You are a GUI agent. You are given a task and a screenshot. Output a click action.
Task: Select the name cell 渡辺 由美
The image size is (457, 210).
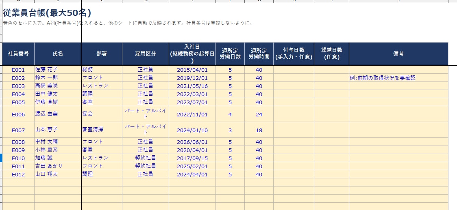click(x=58, y=114)
